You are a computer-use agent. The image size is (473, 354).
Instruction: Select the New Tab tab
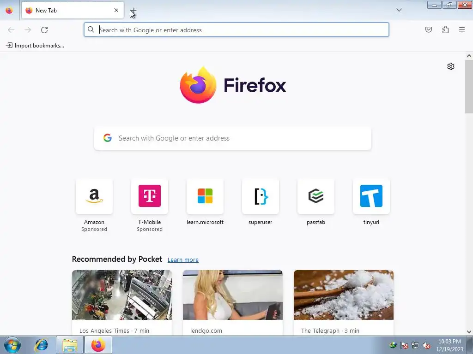(x=73, y=10)
